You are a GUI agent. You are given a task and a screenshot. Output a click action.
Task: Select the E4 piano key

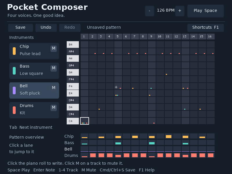click(x=73, y=93)
